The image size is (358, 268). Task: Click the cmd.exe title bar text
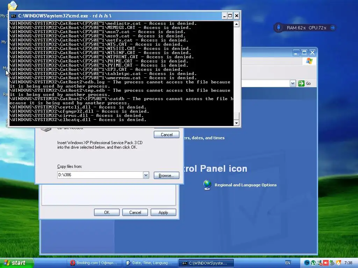click(x=65, y=16)
